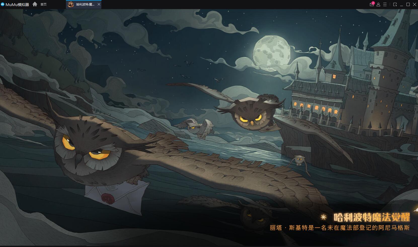The width and height of the screenshot is (418, 247).
Task: Click the loading tip text 丽塔·斯基特
Action: (340, 228)
